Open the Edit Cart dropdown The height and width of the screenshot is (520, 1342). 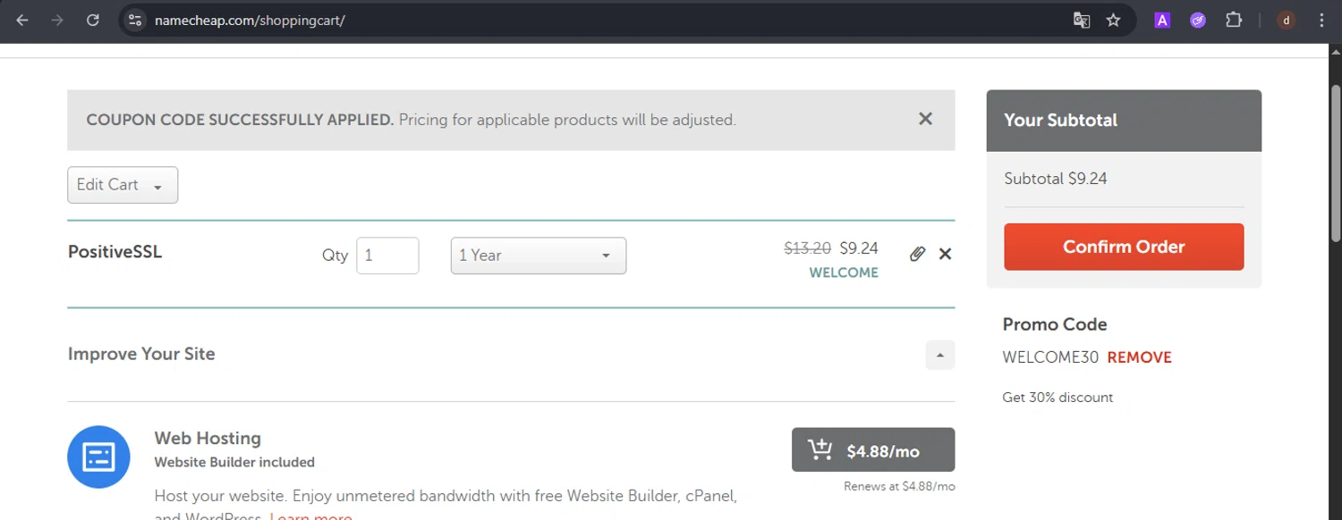tap(123, 185)
